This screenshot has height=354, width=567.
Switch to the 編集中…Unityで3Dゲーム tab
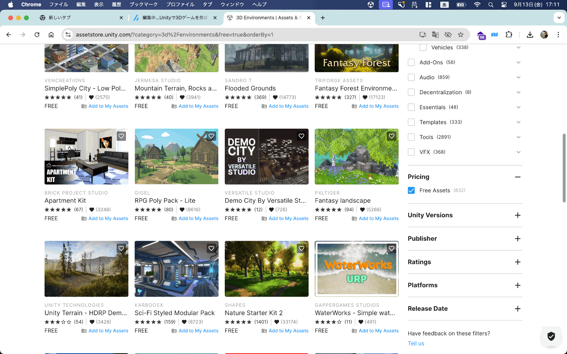coord(175,18)
